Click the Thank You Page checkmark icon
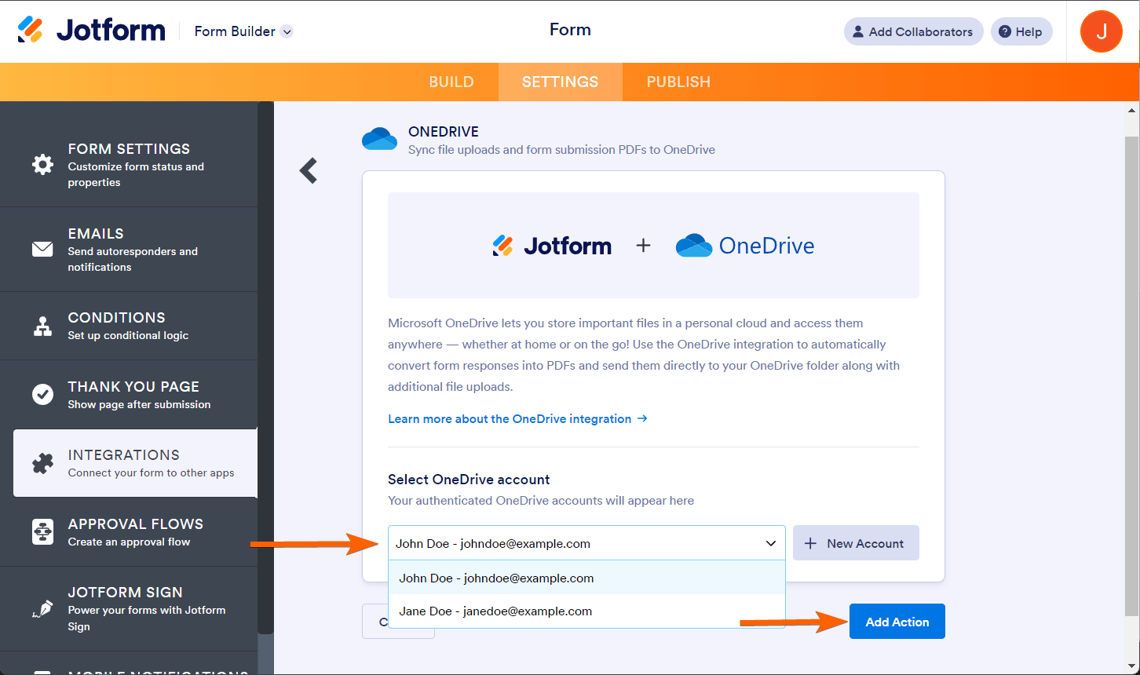Screen dimensions: 1140x675 coord(42,394)
